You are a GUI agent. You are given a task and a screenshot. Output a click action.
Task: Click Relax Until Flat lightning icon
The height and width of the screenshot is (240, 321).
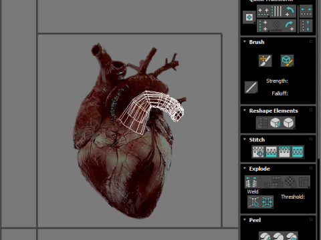pyautogui.click(x=276, y=123)
